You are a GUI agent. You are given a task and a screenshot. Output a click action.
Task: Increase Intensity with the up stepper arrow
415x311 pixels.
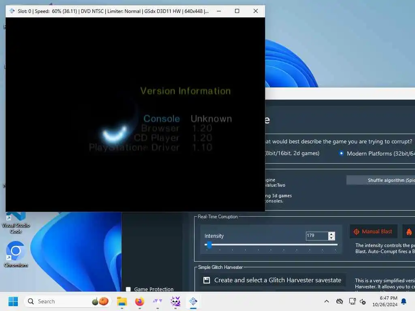click(332, 234)
